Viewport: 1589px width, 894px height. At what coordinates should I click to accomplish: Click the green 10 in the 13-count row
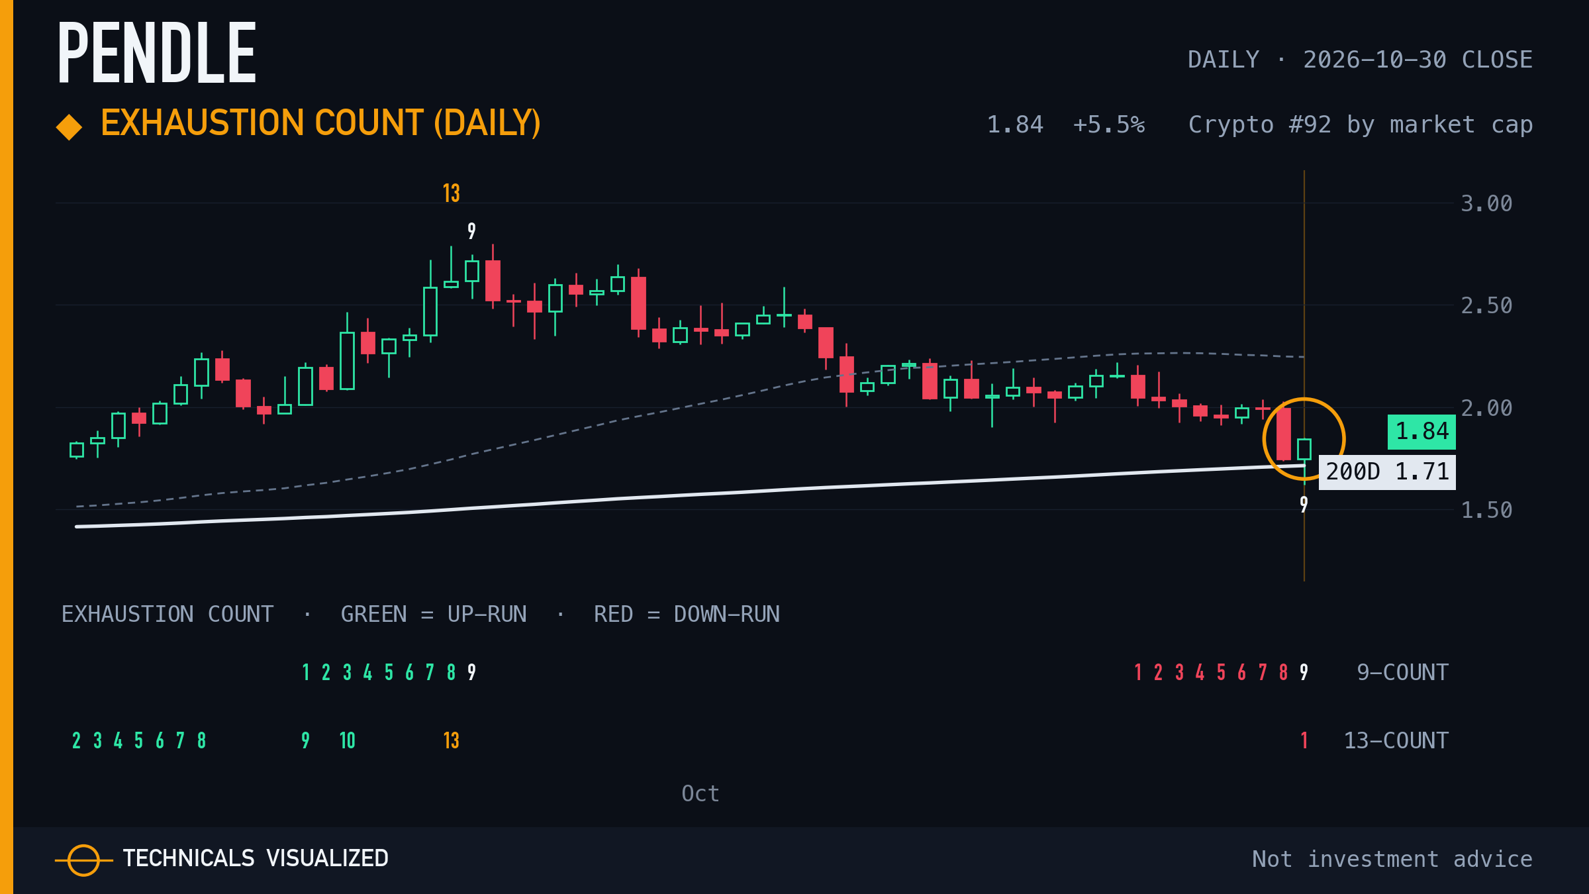coord(347,740)
